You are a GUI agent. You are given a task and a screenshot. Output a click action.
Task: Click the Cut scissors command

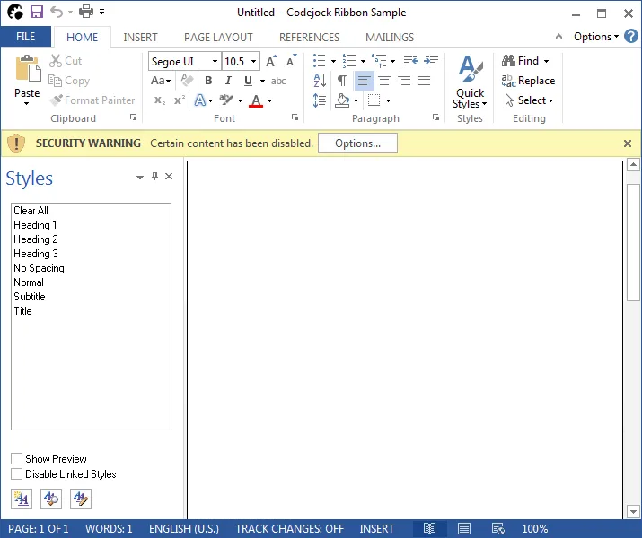tap(66, 61)
